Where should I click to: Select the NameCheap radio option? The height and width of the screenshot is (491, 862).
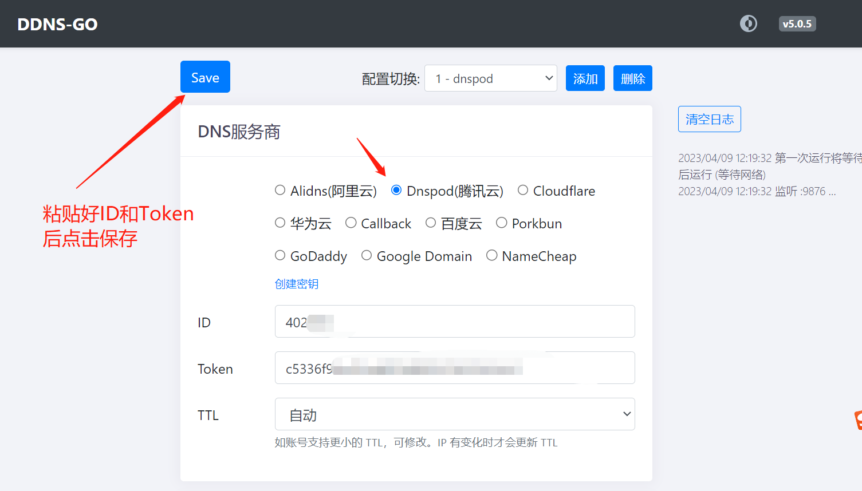[492, 255]
